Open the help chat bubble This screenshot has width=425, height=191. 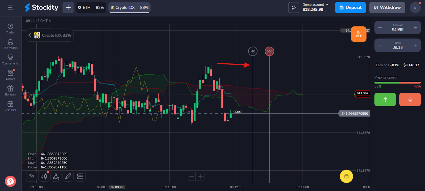pyautogui.click(x=10, y=181)
